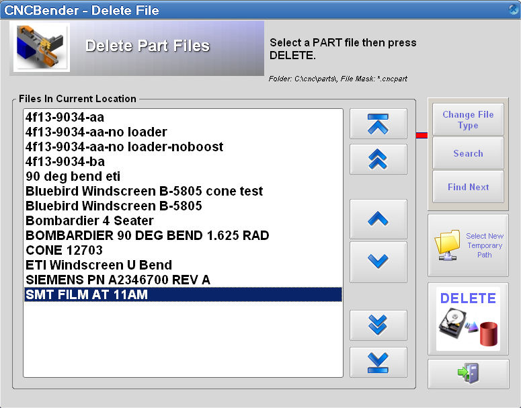The image size is (521, 408).
Task: Select file 4f13-9034-aa
Action: pyautogui.click(x=65, y=117)
